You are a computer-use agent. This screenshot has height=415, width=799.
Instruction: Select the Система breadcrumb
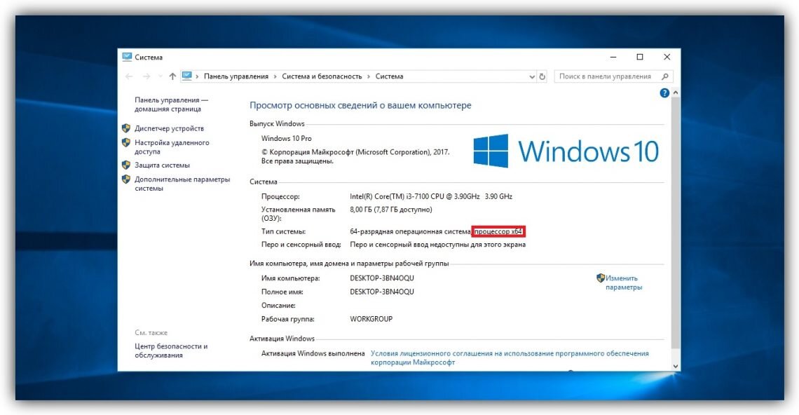pos(389,76)
